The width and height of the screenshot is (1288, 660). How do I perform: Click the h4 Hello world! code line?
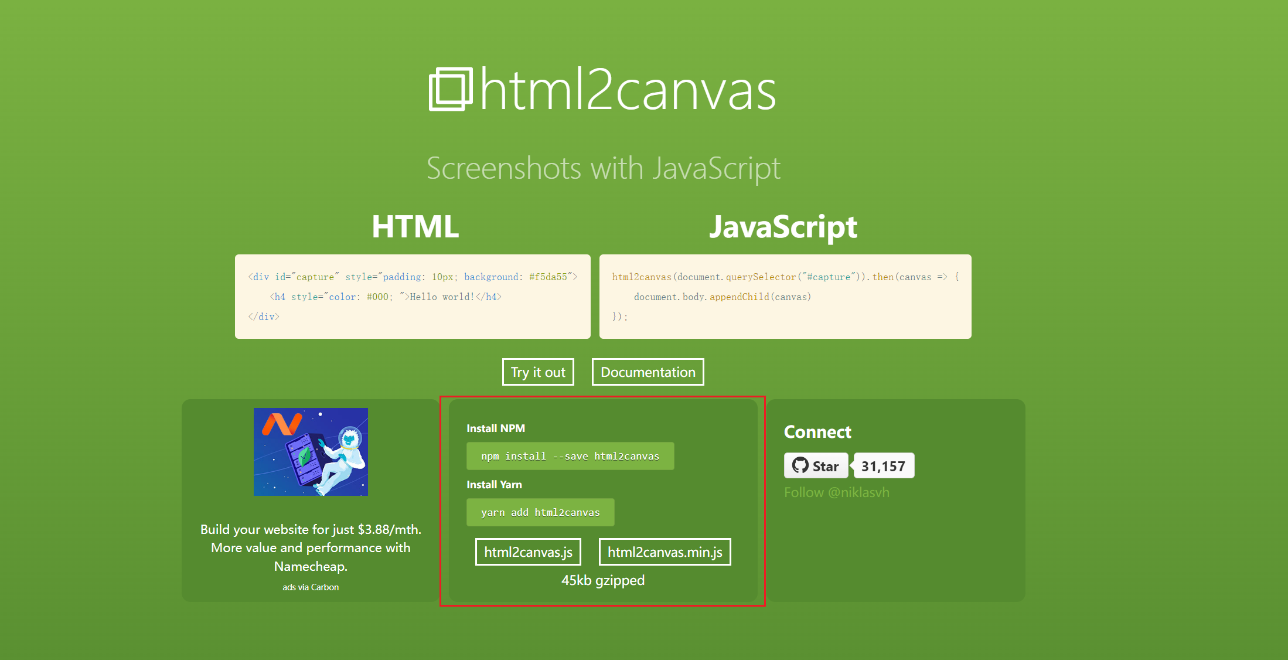click(386, 297)
